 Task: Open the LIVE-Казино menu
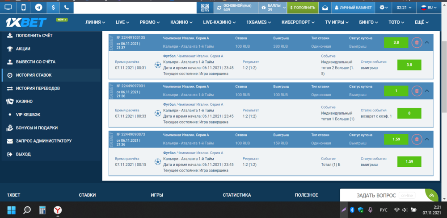[219, 22]
